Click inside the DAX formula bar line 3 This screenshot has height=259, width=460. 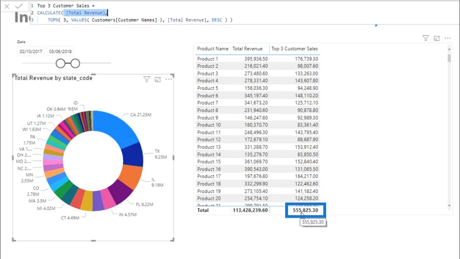(140, 20)
